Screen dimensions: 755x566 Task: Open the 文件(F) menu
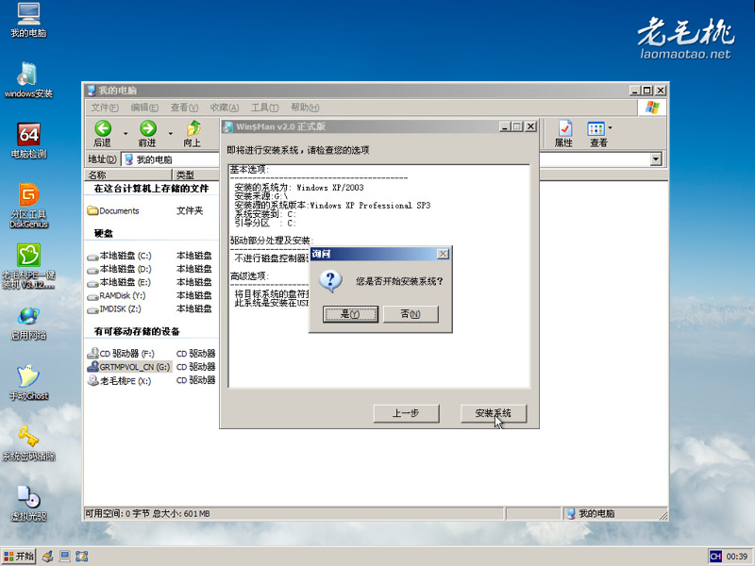[105, 108]
